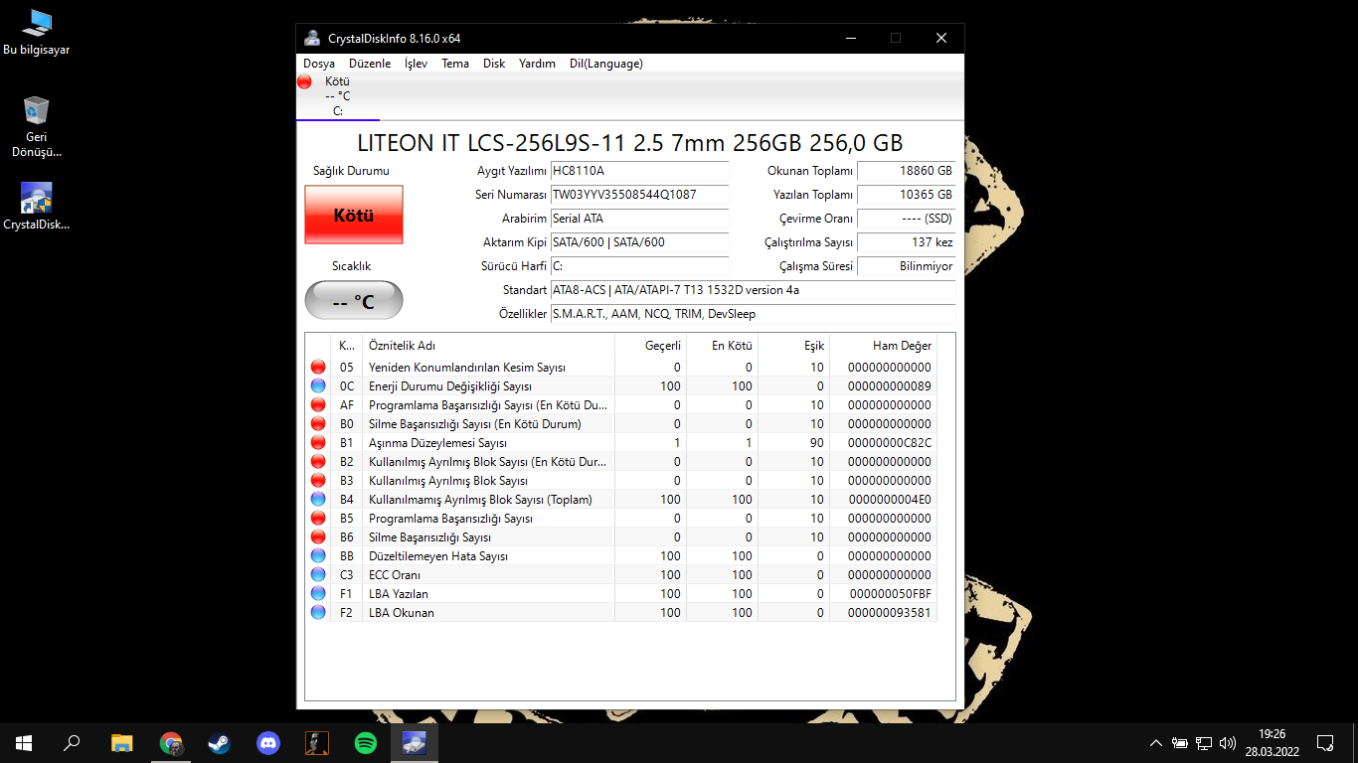Click the Geri Dönüşüm recycle bin desktop icon
The height and width of the screenshot is (763, 1358).
click(x=37, y=127)
